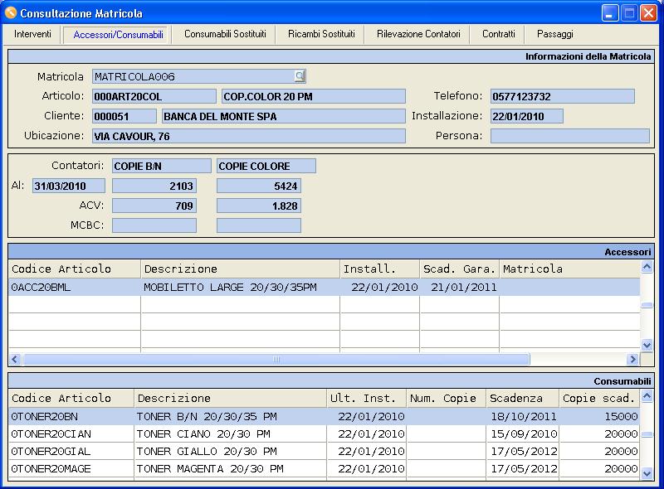
Task: Open the Ricambi Sostituiti tab
Action: [x=321, y=34]
